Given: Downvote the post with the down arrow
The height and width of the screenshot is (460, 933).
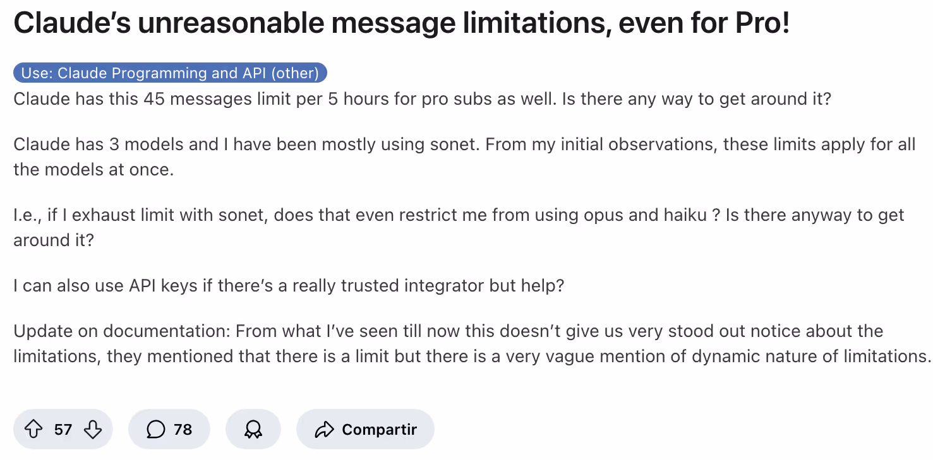Looking at the screenshot, I should click(x=93, y=430).
